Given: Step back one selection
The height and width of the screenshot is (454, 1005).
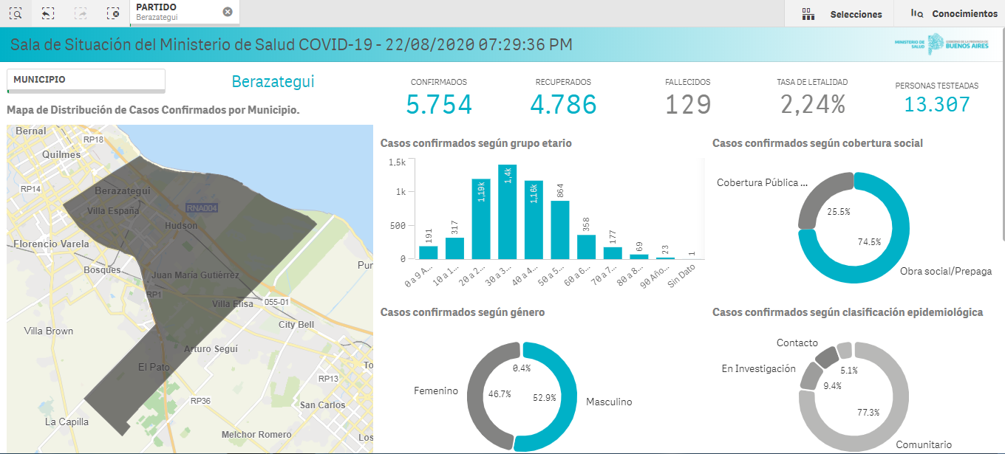Looking at the screenshot, I should (x=48, y=13).
